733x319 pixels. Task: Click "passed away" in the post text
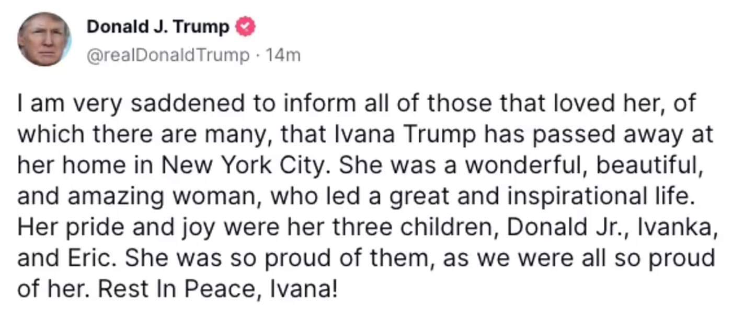[x=605, y=135]
